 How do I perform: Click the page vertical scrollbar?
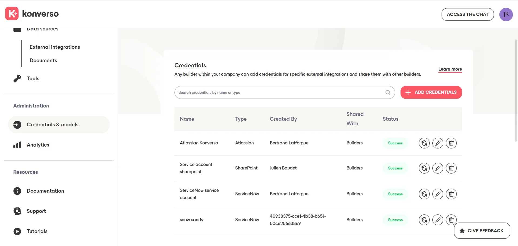(516, 90)
